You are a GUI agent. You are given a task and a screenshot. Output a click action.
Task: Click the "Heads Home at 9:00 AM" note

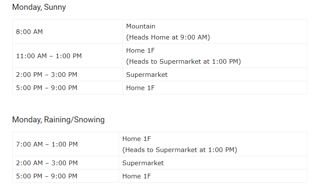pyautogui.click(x=168, y=37)
